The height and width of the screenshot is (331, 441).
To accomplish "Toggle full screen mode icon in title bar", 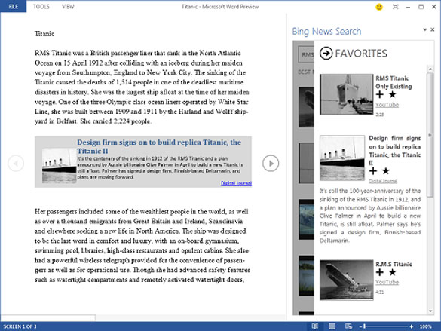I will click(396, 7).
